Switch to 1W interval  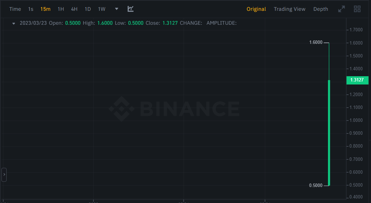pyautogui.click(x=102, y=9)
